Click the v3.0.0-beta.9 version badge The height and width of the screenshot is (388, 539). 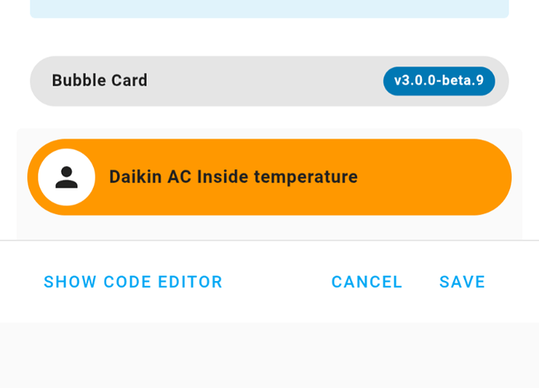(438, 80)
